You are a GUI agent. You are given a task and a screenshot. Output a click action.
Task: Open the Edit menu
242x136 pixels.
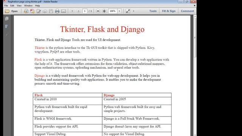click(12, 6)
